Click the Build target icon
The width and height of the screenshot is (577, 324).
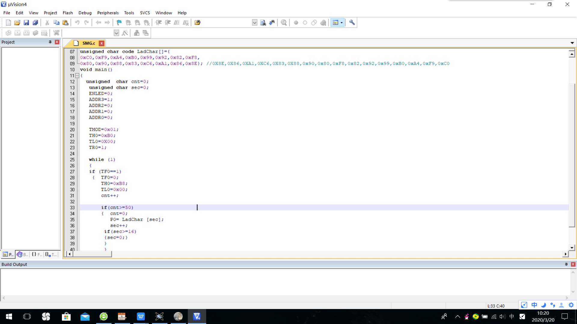pos(17,33)
